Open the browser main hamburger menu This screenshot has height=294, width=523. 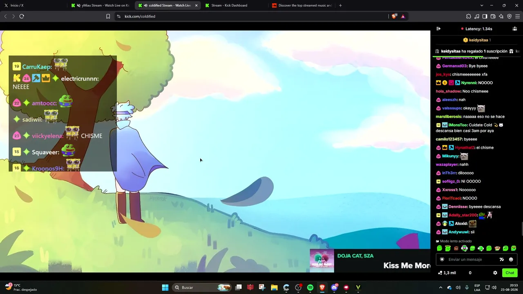[517, 16]
